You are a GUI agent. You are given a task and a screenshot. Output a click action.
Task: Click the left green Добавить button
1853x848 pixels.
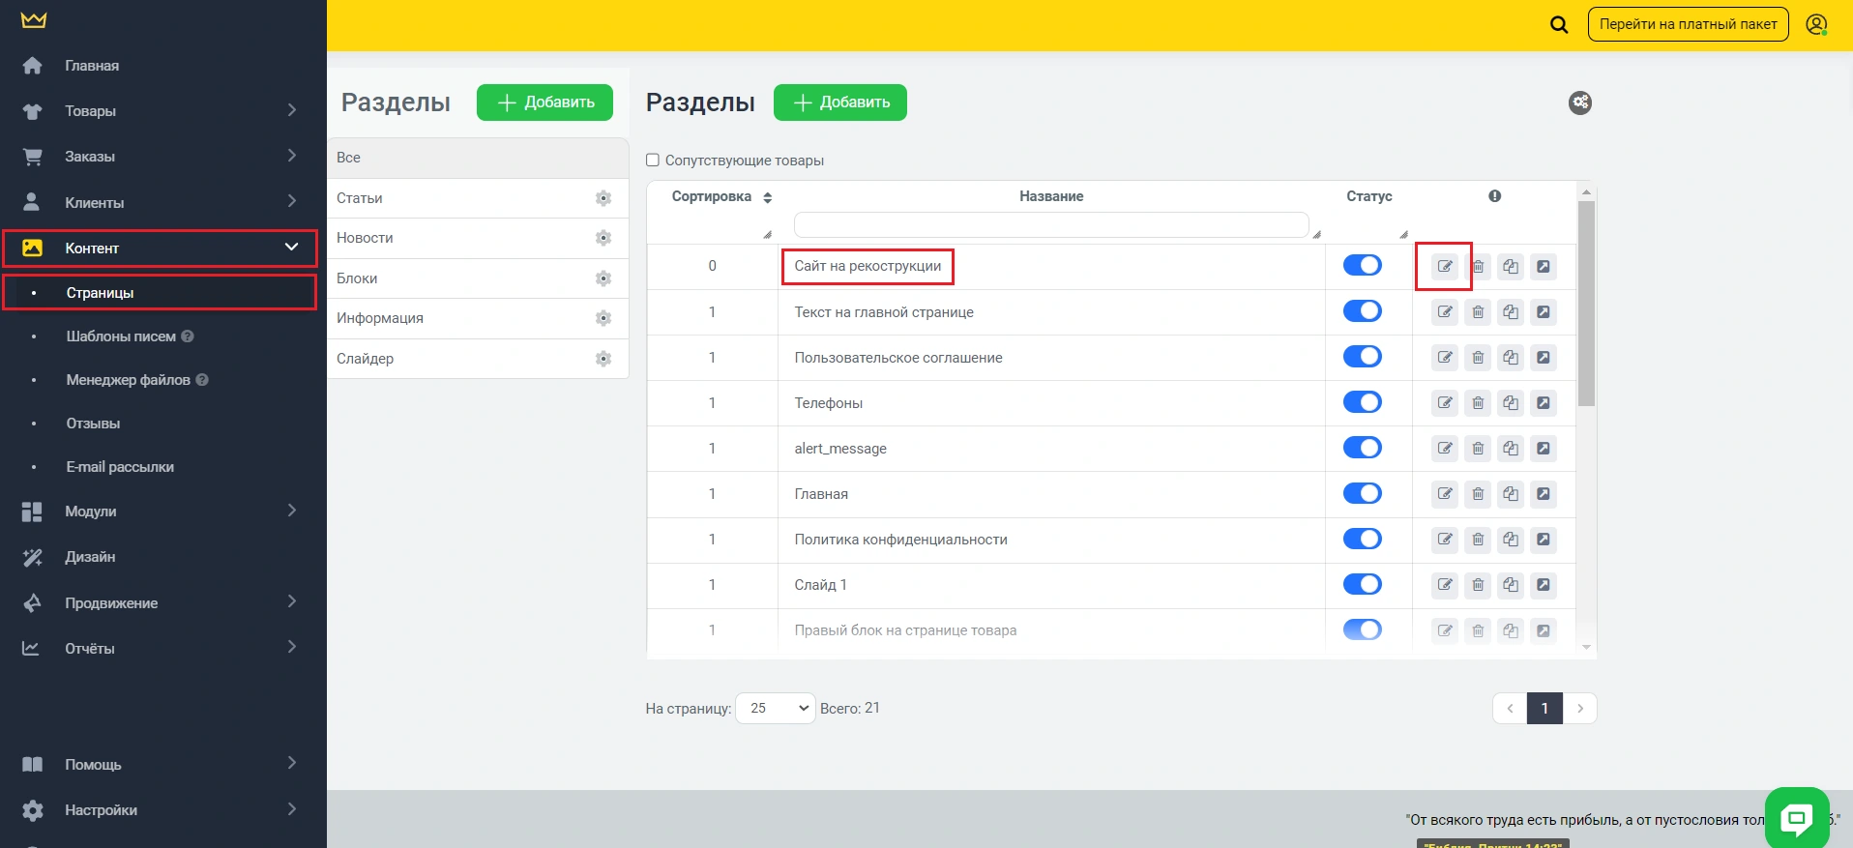pyautogui.click(x=544, y=102)
